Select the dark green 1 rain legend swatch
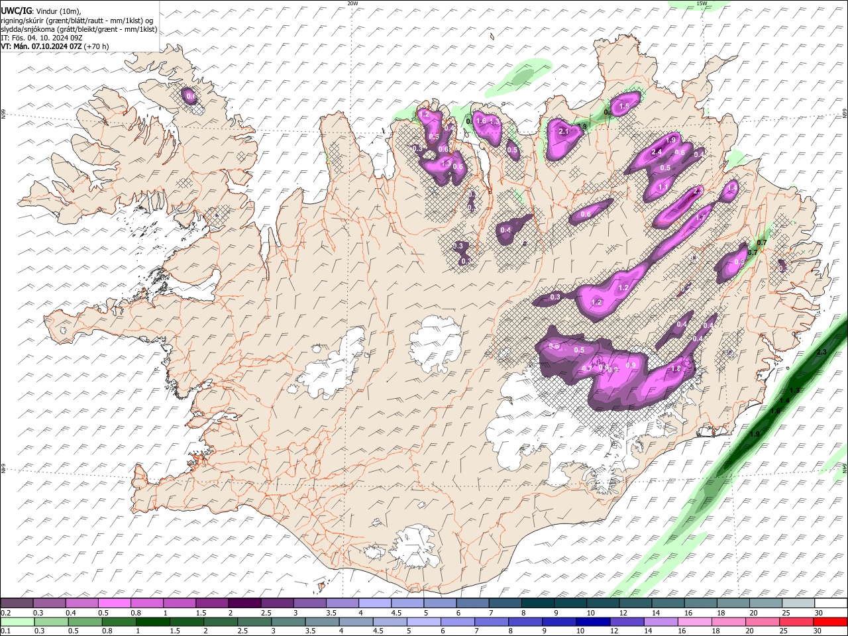This screenshot has height=636, width=848. coord(152,621)
